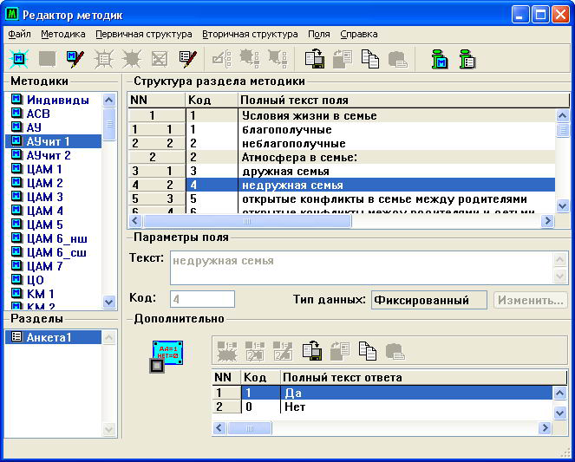This screenshot has height=462, width=575.
Task: Click the grayed add answer star icon
Action: coord(227,351)
